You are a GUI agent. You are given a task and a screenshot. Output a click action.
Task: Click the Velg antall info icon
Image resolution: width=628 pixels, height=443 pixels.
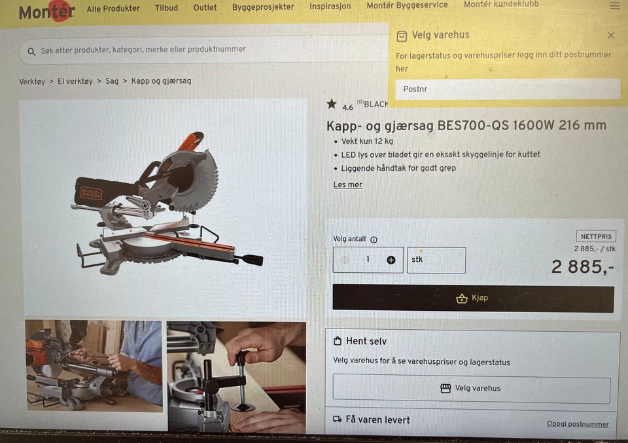point(374,239)
